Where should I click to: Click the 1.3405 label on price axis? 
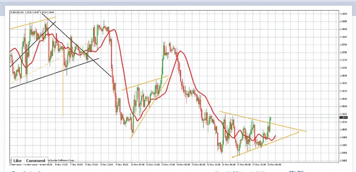[x=343, y=160]
